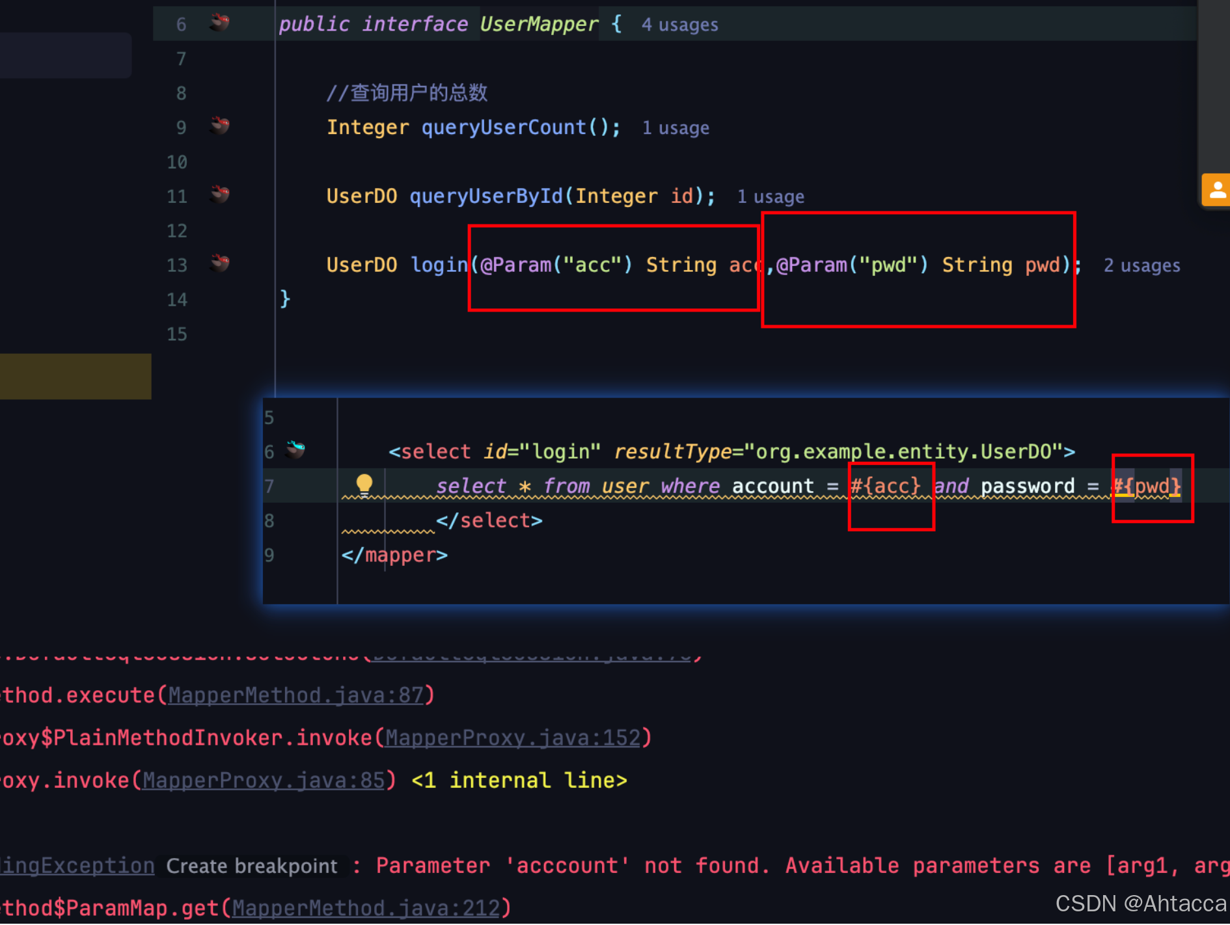Viewport: 1230px width, 925px height.
Task: Follow the MapperMethod.java:87 stack trace link
Action: 296,695
